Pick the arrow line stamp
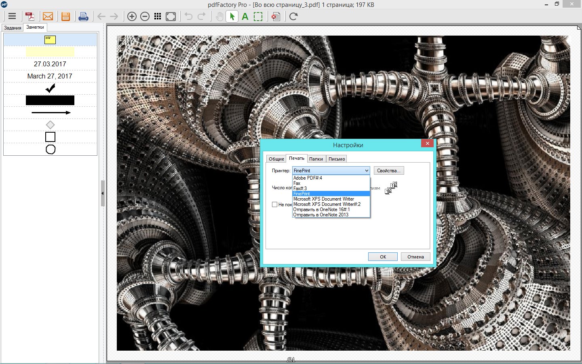 coord(51,112)
